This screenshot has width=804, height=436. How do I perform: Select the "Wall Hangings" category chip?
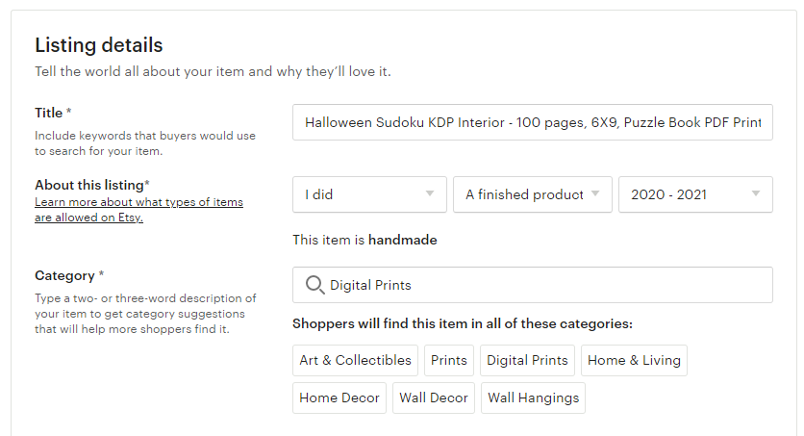[533, 398]
